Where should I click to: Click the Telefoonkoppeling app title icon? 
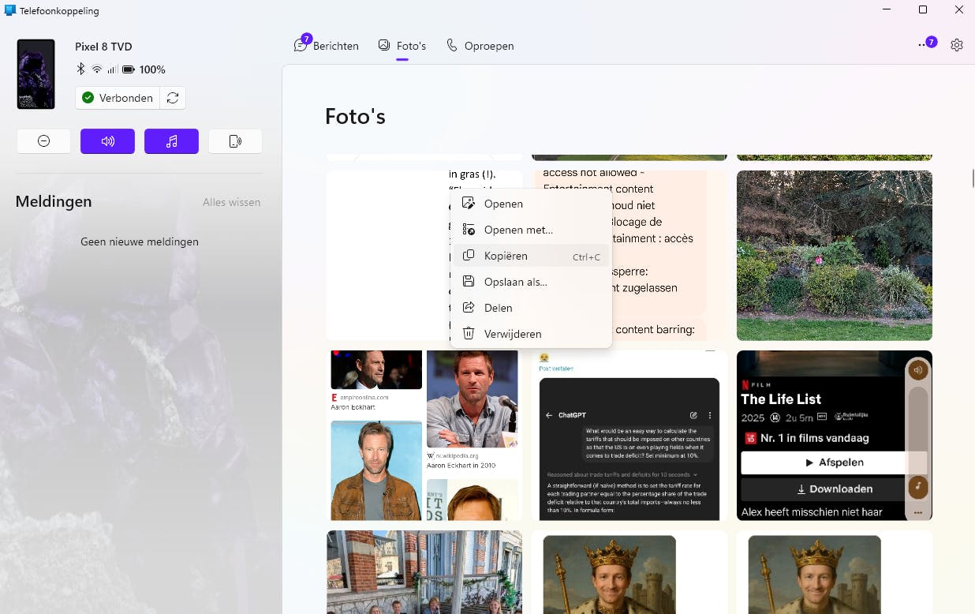coord(10,11)
